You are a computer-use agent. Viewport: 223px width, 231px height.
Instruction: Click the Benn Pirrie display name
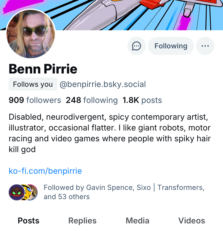pyautogui.click(x=43, y=69)
